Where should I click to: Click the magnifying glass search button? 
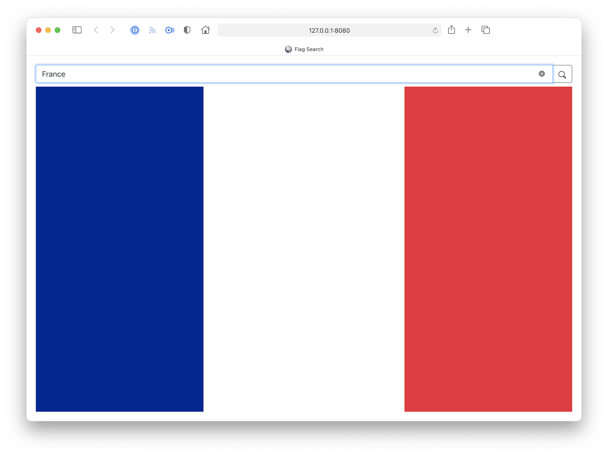pyautogui.click(x=562, y=74)
